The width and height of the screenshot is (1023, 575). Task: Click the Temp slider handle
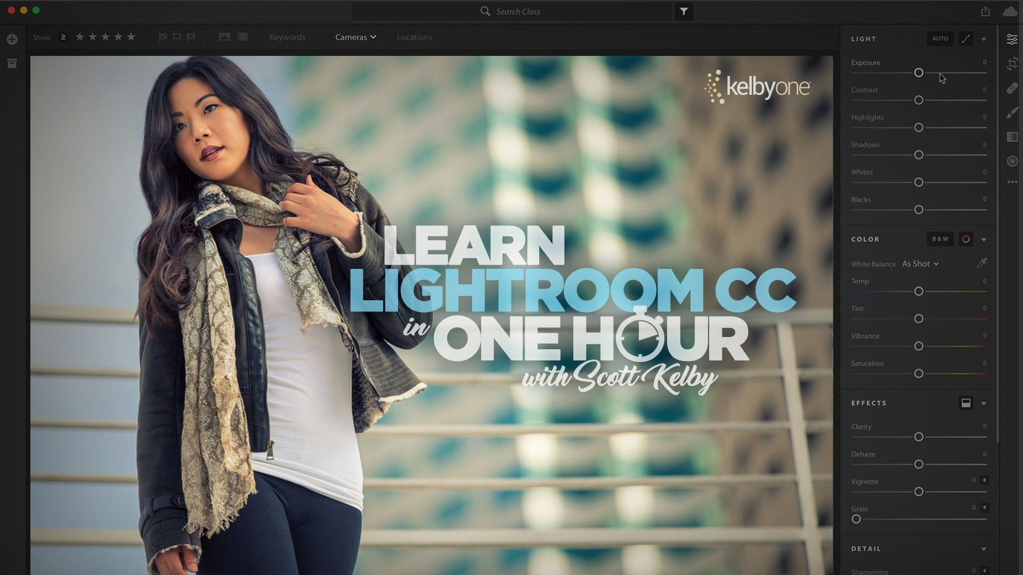[x=919, y=291]
